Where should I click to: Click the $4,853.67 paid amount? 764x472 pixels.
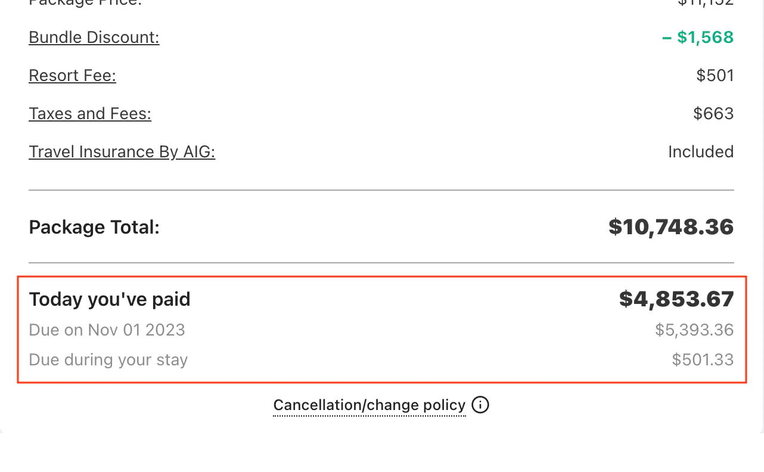pos(676,299)
